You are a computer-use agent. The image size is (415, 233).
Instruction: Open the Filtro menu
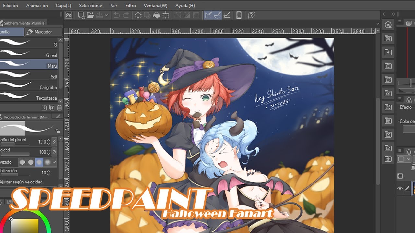tap(131, 6)
